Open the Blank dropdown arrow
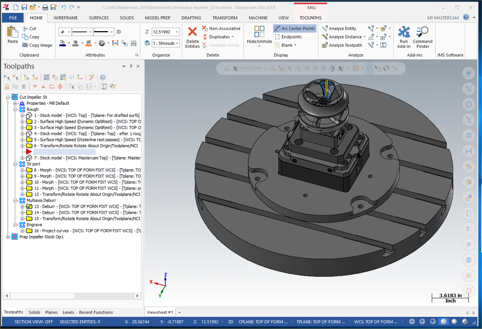Viewport: 482px width, 329px height. tap(295, 45)
